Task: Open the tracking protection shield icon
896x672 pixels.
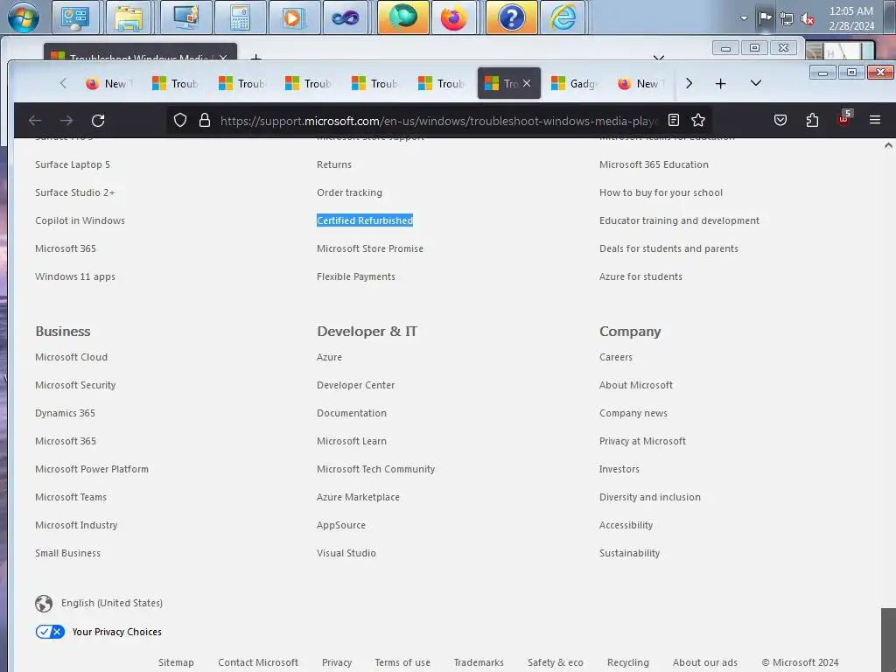Action: 180,120
